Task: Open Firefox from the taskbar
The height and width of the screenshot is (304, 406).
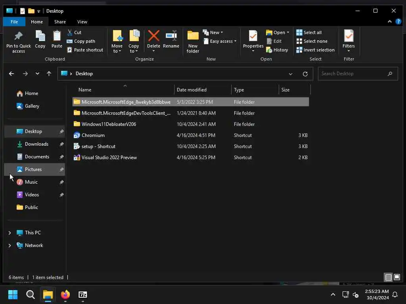Action: point(65,294)
